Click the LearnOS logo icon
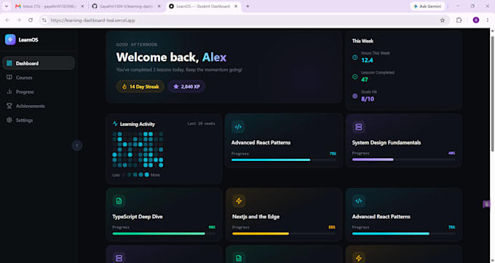 coord(10,39)
